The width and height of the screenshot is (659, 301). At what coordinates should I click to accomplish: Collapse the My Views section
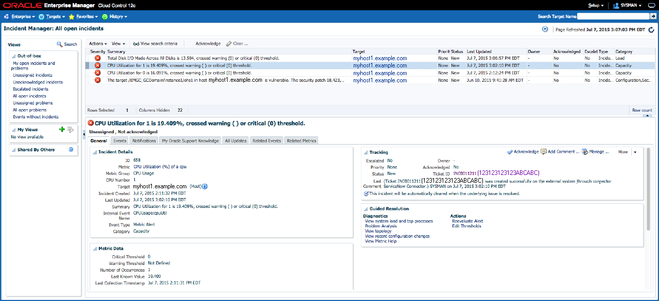pyautogui.click(x=13, y=130)
